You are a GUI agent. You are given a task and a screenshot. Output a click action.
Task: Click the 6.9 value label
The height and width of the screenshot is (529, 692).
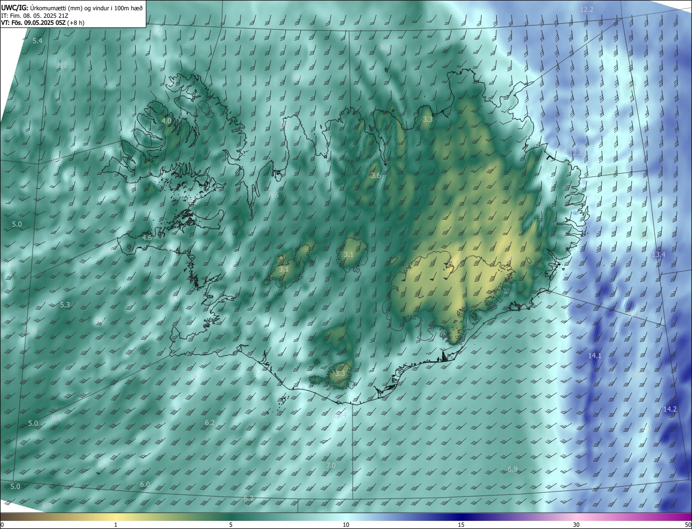513,469
